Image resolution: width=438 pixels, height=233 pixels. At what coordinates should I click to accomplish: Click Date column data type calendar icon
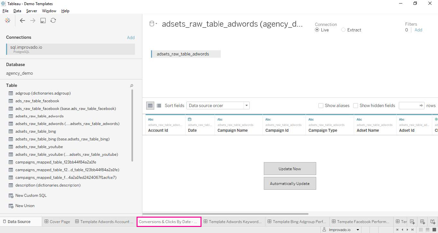[190, 120]
